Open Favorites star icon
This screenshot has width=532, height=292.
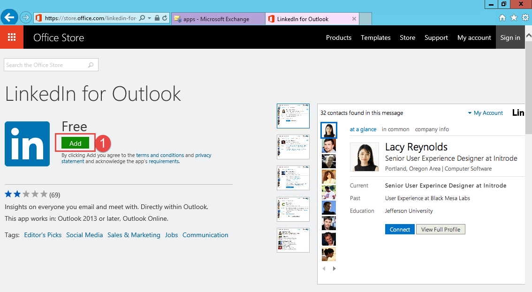[x=514, y=18]
